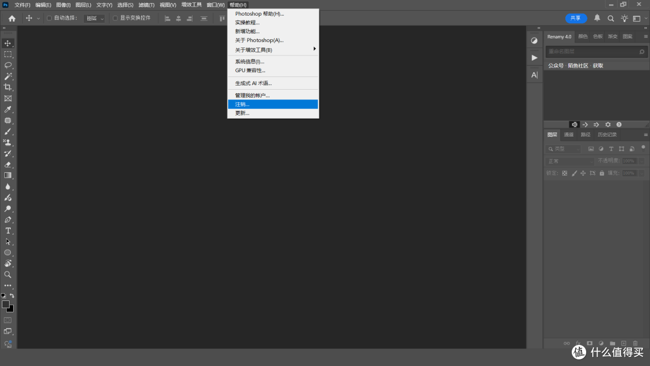Select the Brush tool

[x=8, y=131]
